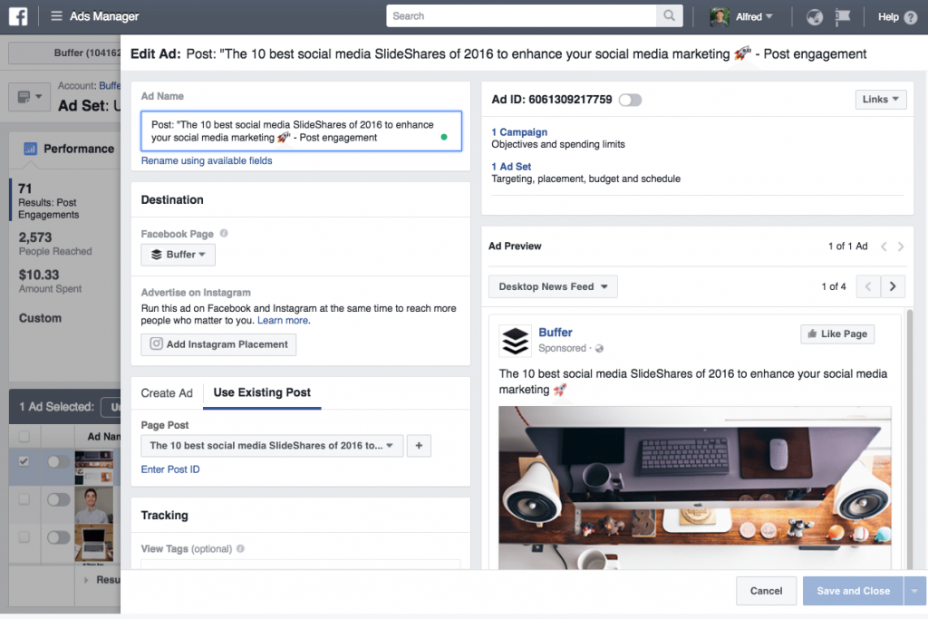The width and height of the screenshot is (928, 619).
Task: Select the Use Existing Post tab
Action: coord(262,392)
